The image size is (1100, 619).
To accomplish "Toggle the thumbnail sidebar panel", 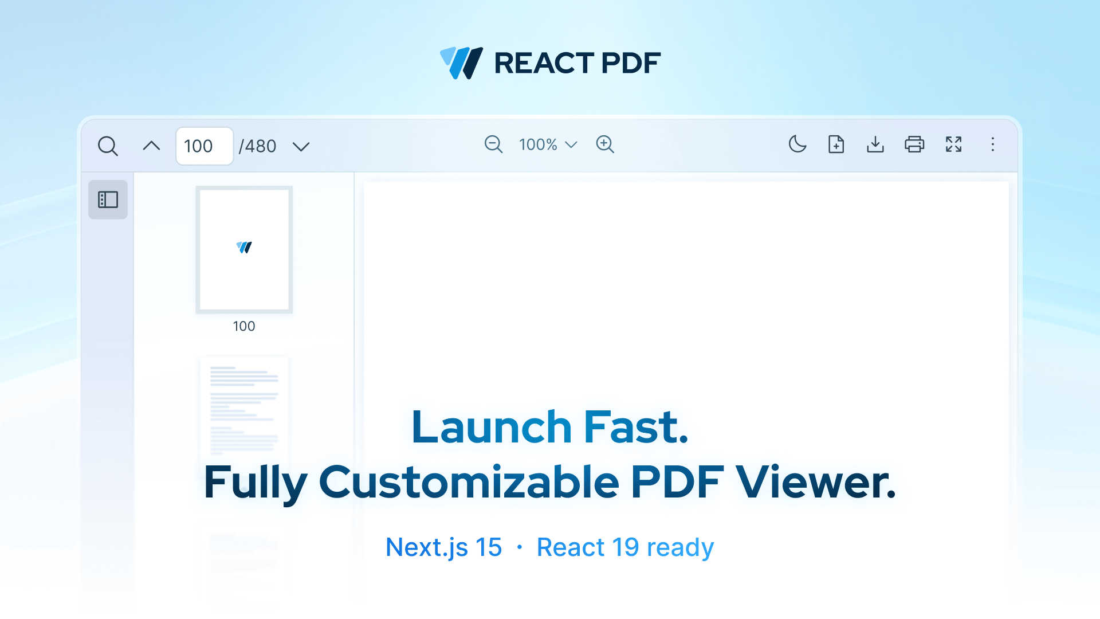I will point(108,199).
